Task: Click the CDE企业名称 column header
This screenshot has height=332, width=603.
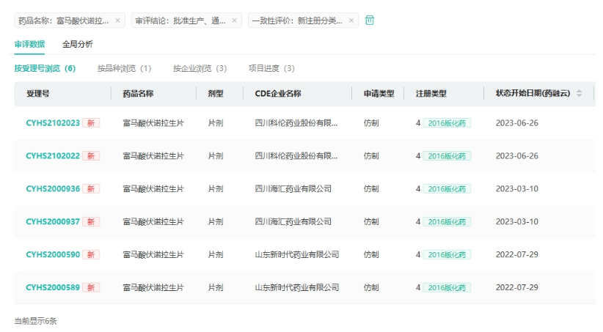Action: coord(278,94)
